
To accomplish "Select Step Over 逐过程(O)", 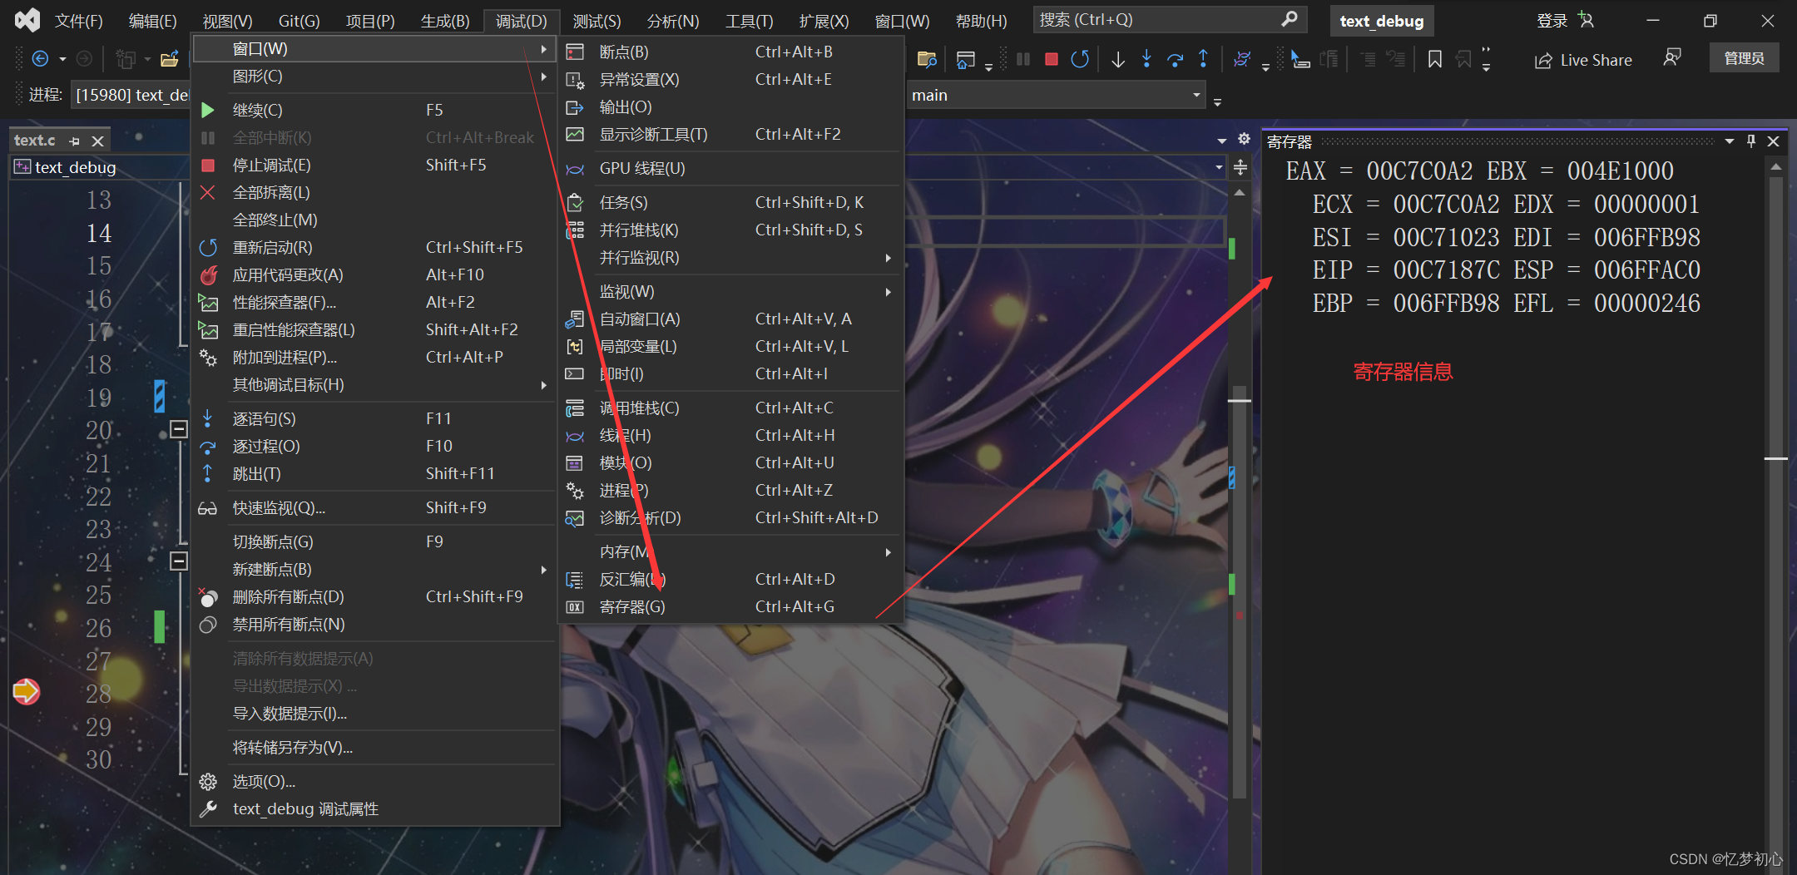I will click(x=374, y=446).
